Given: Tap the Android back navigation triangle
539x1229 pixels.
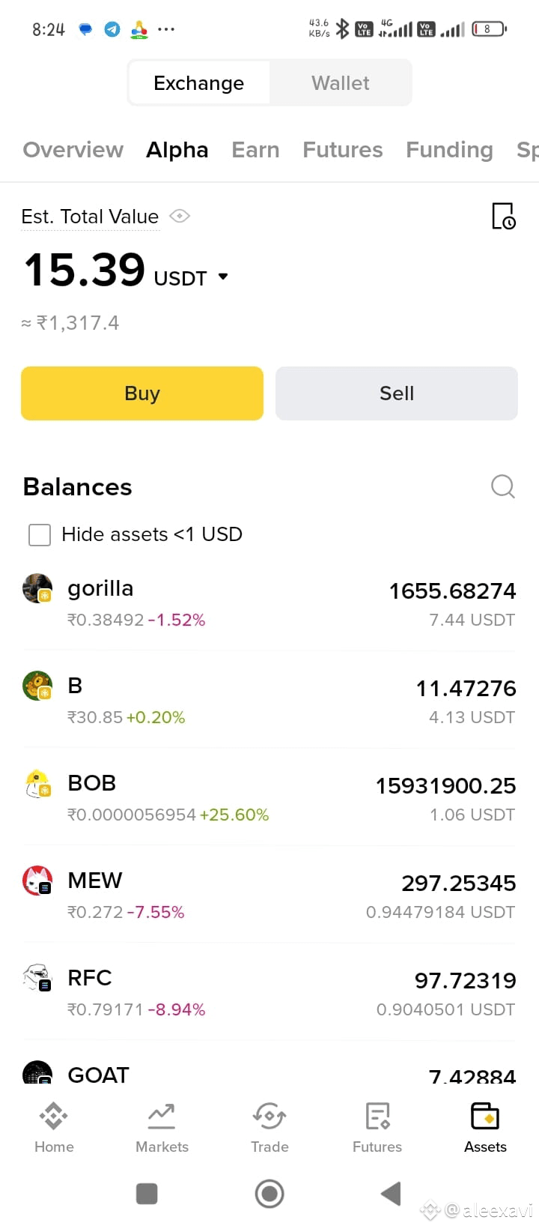Looking at the screenshot, I should (391, 1194).
